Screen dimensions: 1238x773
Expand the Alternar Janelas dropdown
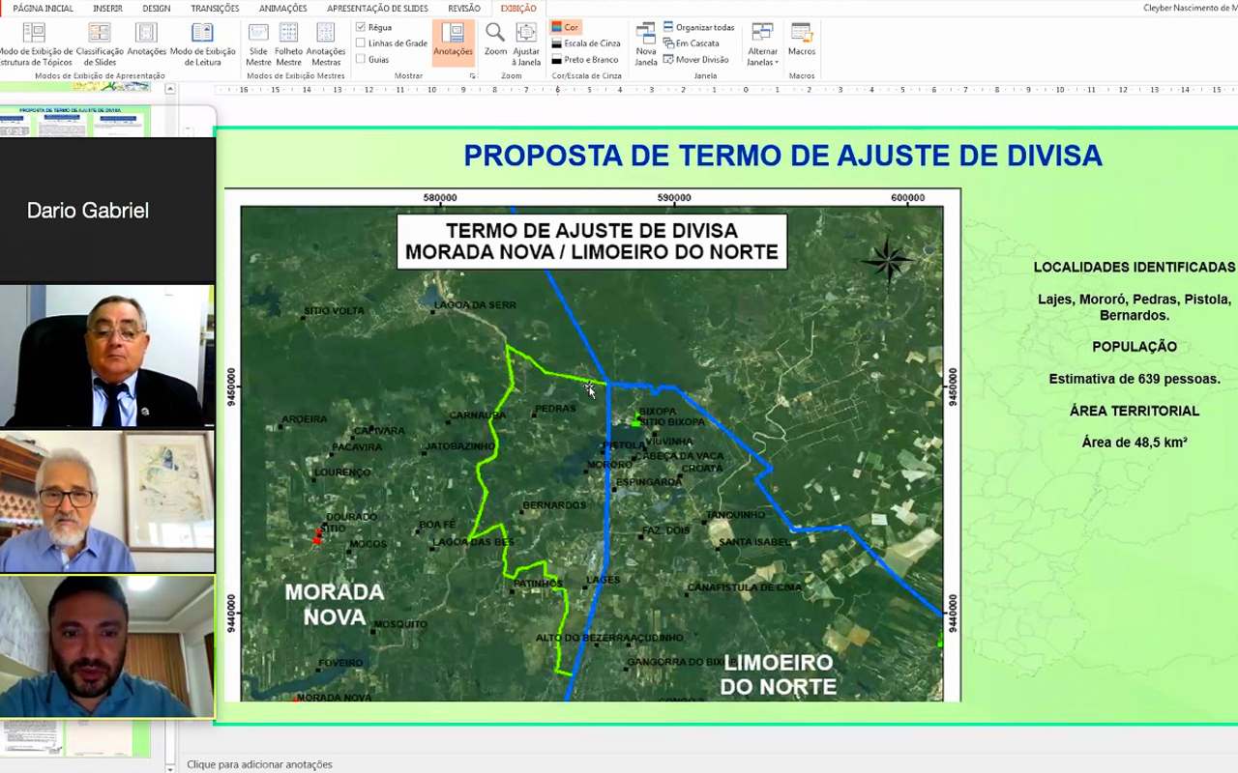click(762, 44)
